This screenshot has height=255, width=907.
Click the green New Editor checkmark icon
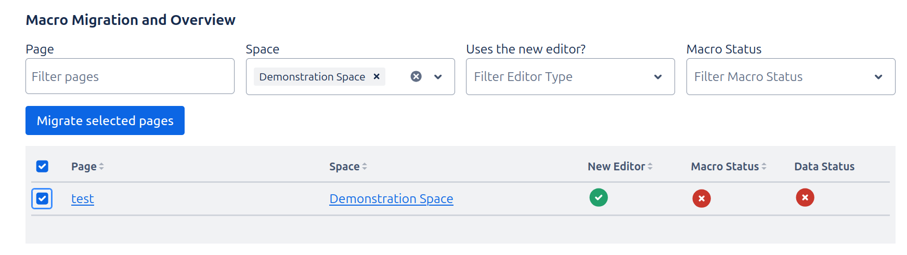tap(599, 198)
